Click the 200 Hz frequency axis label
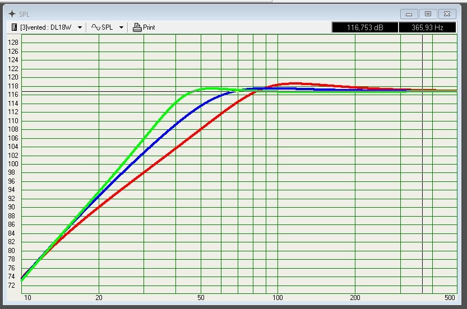The image size is (467, 309). (x=355, y=297)
